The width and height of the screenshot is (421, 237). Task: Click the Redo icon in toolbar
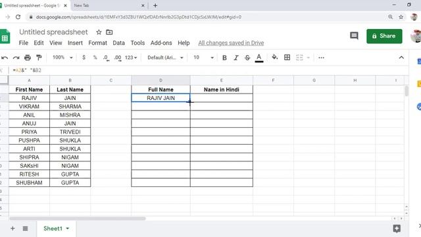16,57
